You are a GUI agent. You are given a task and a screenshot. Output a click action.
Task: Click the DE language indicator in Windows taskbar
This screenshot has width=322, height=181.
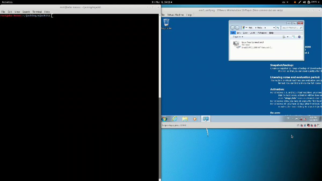(x=288, y=118)
